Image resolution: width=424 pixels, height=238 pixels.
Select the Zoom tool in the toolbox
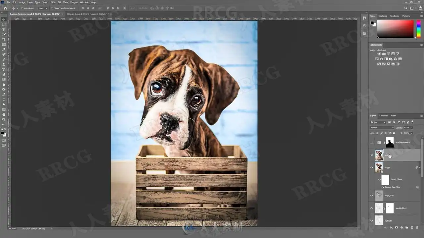point(4,119)
